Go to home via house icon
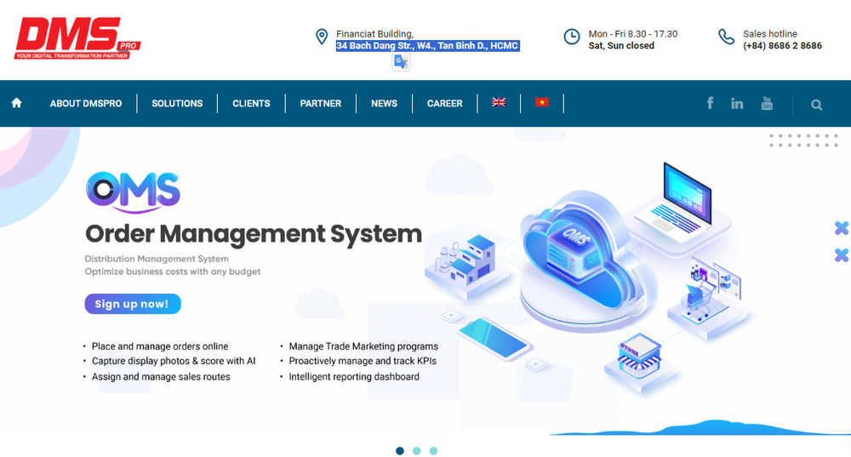This screenshot has width=851, height=457. (x=16, y=103)
